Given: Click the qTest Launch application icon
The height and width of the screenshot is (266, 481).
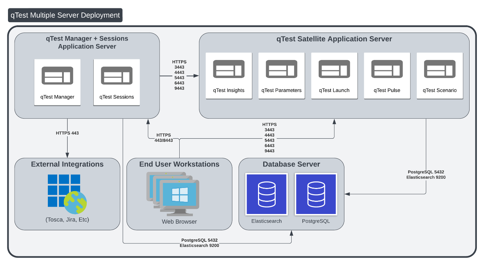Looking at the screenshot, I should [334, 69].
